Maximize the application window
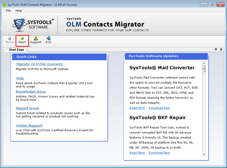Screen dimensions: 227x168 coord(212,5)
